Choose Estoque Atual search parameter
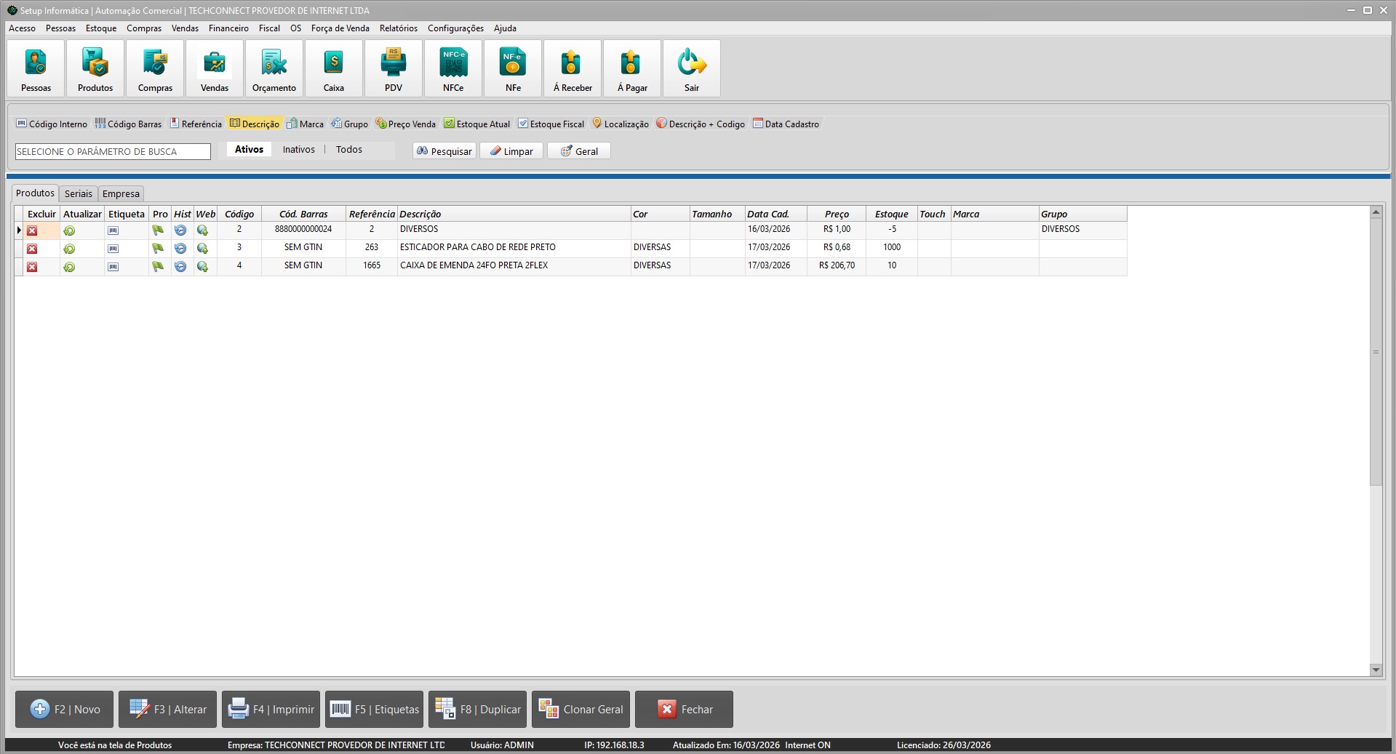 (x=476, y=124)
